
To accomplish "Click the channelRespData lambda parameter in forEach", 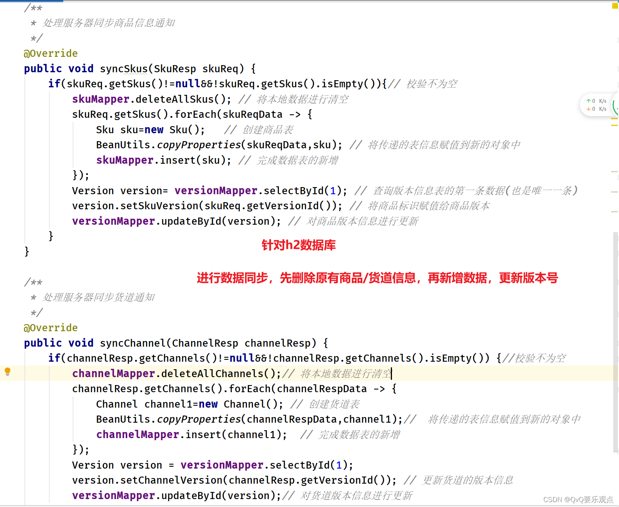I will tap(322, 389).
